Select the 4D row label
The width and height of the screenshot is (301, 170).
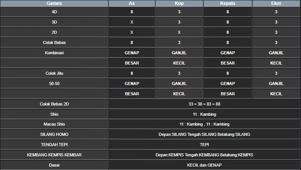point(54,12)
